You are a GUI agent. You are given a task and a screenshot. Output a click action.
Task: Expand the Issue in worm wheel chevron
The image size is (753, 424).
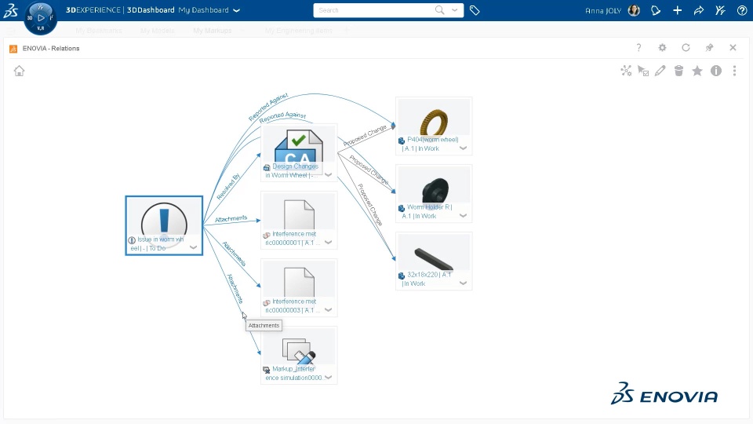pos(193,247)
